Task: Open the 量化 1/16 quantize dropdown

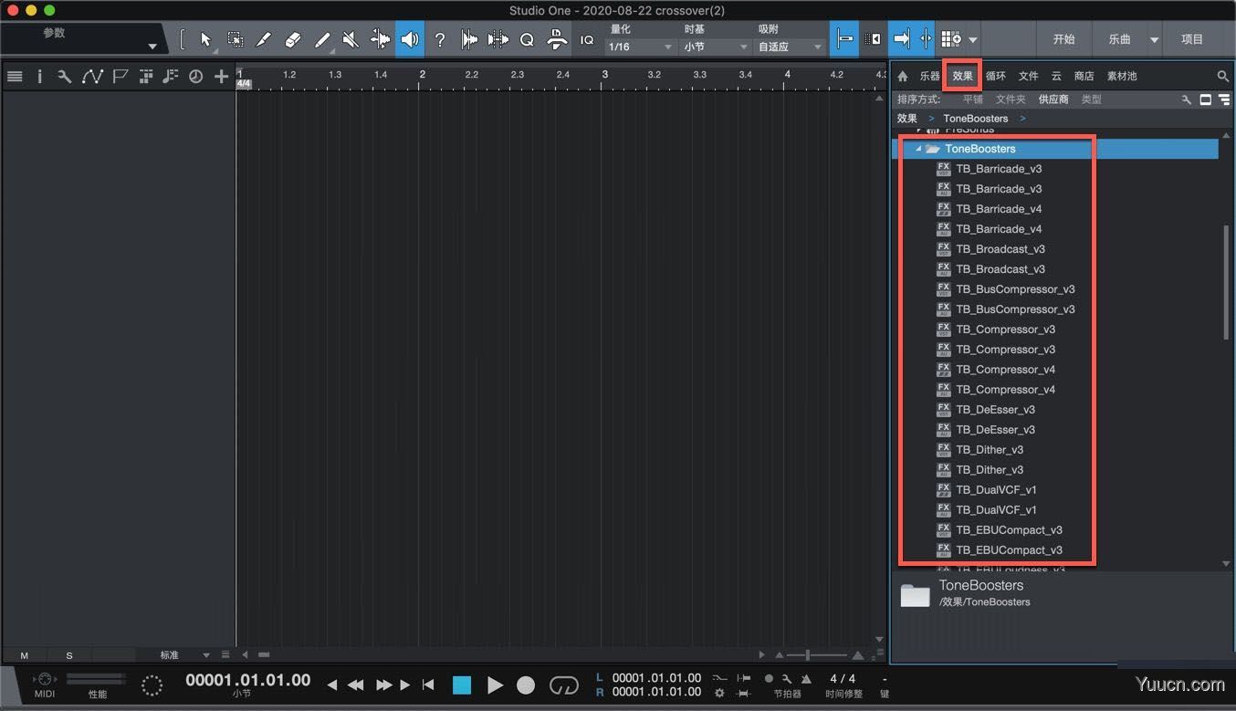Action: click(x=639, y=47)
